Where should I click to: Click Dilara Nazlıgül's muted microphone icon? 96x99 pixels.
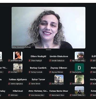point(30,60)
